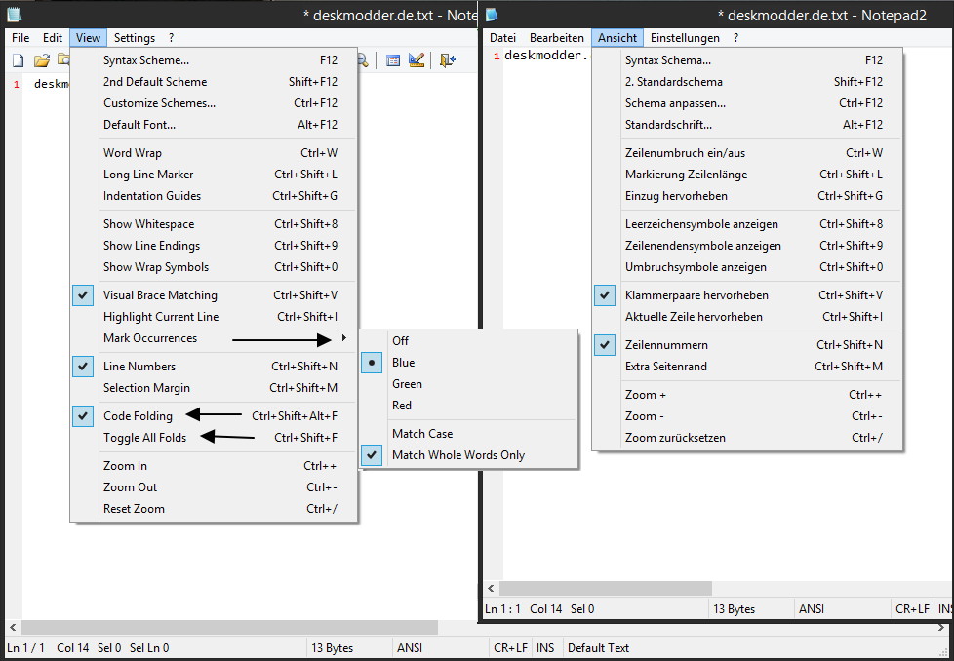Click Show Whitespace entry
The width and height of the screenshot is (954, 661).
click(214, 224)
